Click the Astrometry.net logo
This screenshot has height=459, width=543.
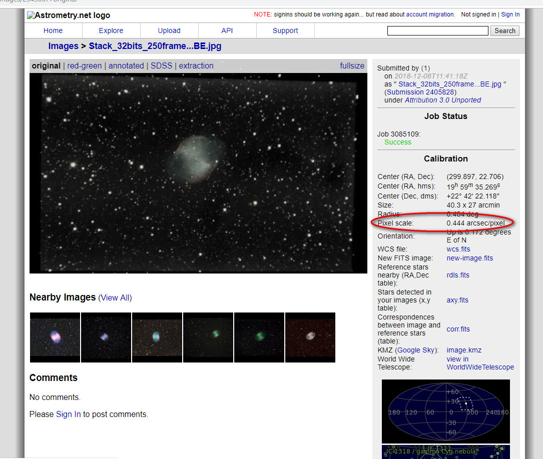point(69,15)
